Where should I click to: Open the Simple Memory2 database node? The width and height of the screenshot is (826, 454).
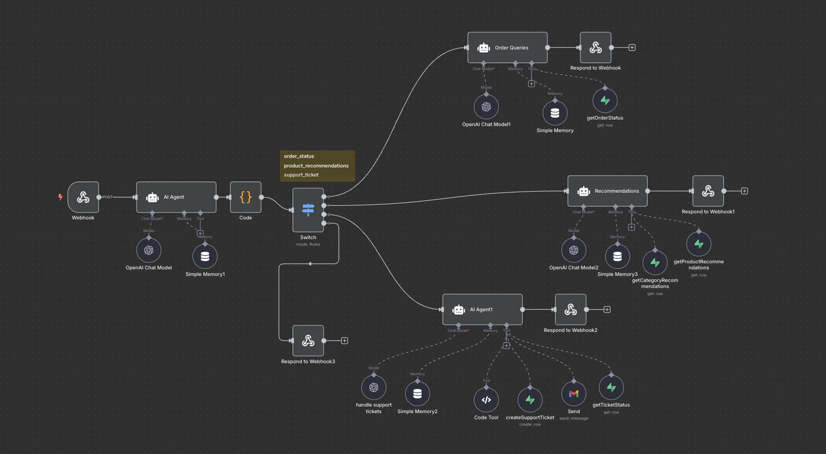click(x=418, y=394)
